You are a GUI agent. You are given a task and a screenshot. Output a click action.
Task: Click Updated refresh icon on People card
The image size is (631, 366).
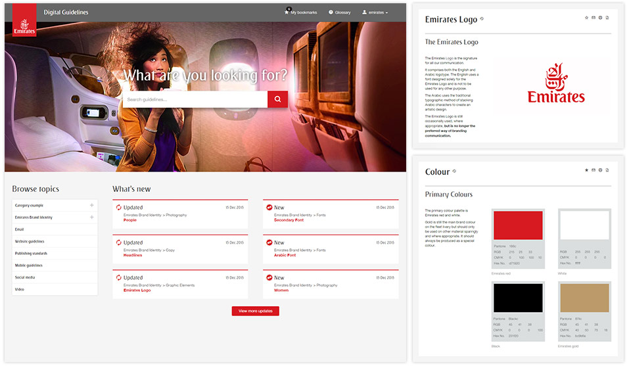119,208
